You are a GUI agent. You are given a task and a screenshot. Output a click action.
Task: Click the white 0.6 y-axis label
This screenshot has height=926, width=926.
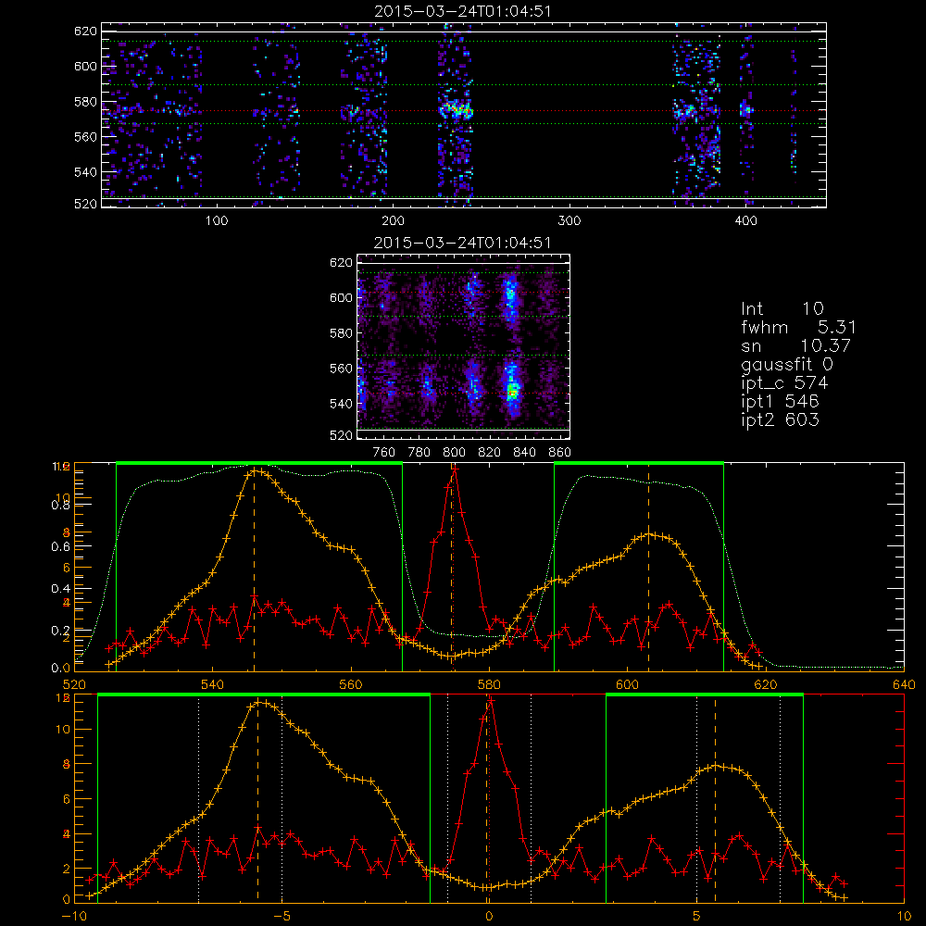point(61,547)
